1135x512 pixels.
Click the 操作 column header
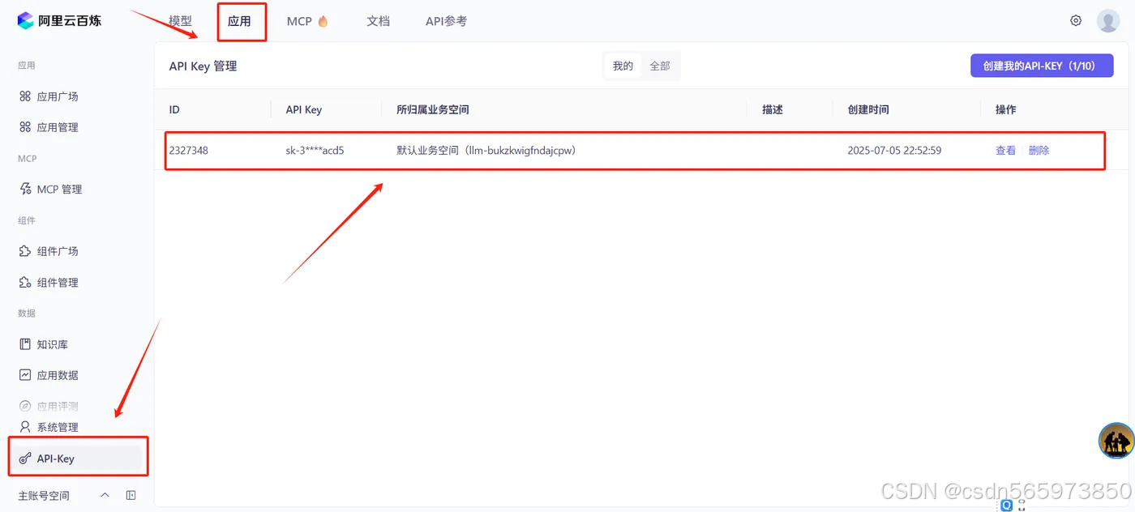click(1005, 109)
